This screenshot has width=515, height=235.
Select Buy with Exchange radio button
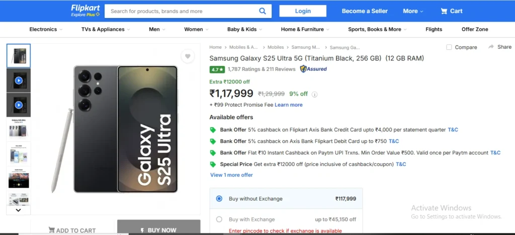coord(219,219)
